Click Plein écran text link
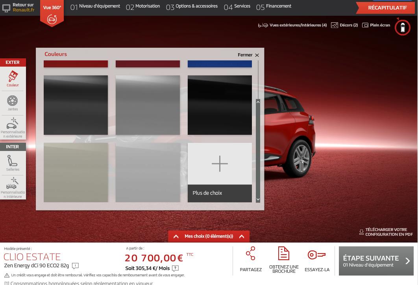Screen dimensions: 418x285 tap(380, 25)
